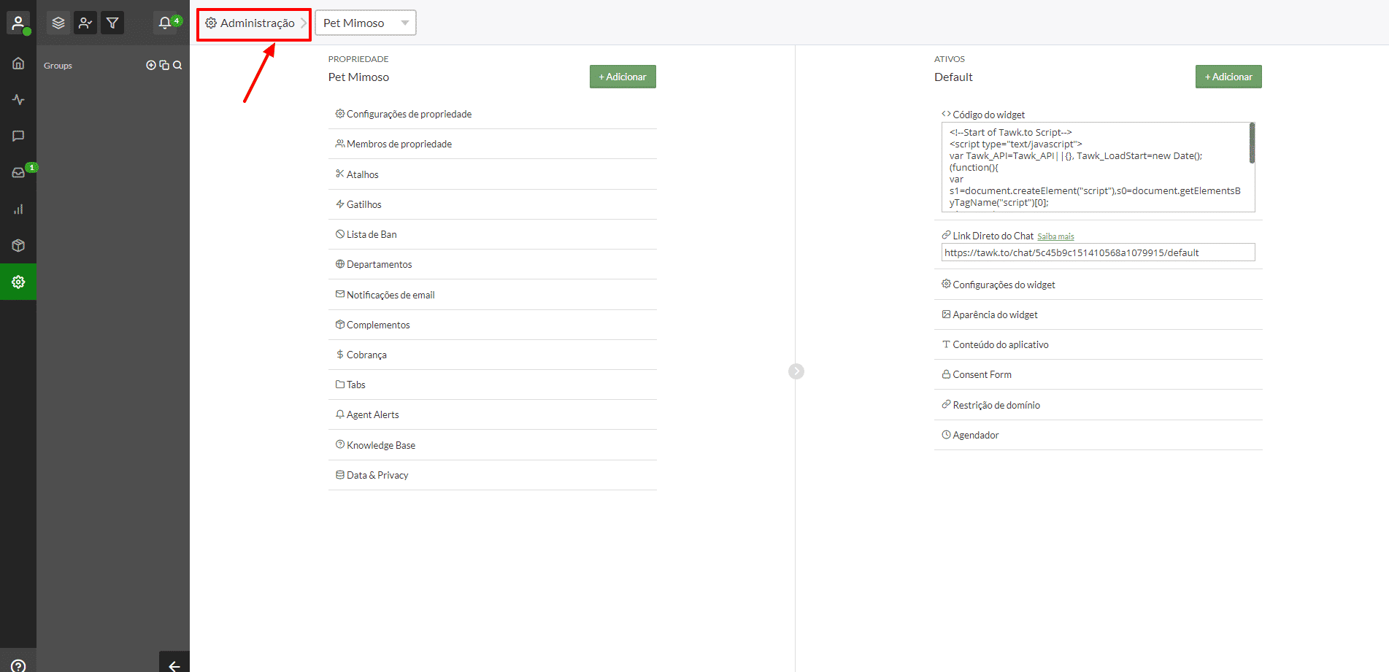Expand the center panel chevron
The height and width of the screenshot is (672, 1389).
(796, 371)
